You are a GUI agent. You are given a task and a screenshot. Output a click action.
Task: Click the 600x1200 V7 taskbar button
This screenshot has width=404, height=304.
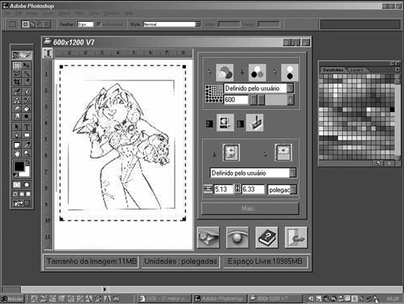(x=275, y=299)
